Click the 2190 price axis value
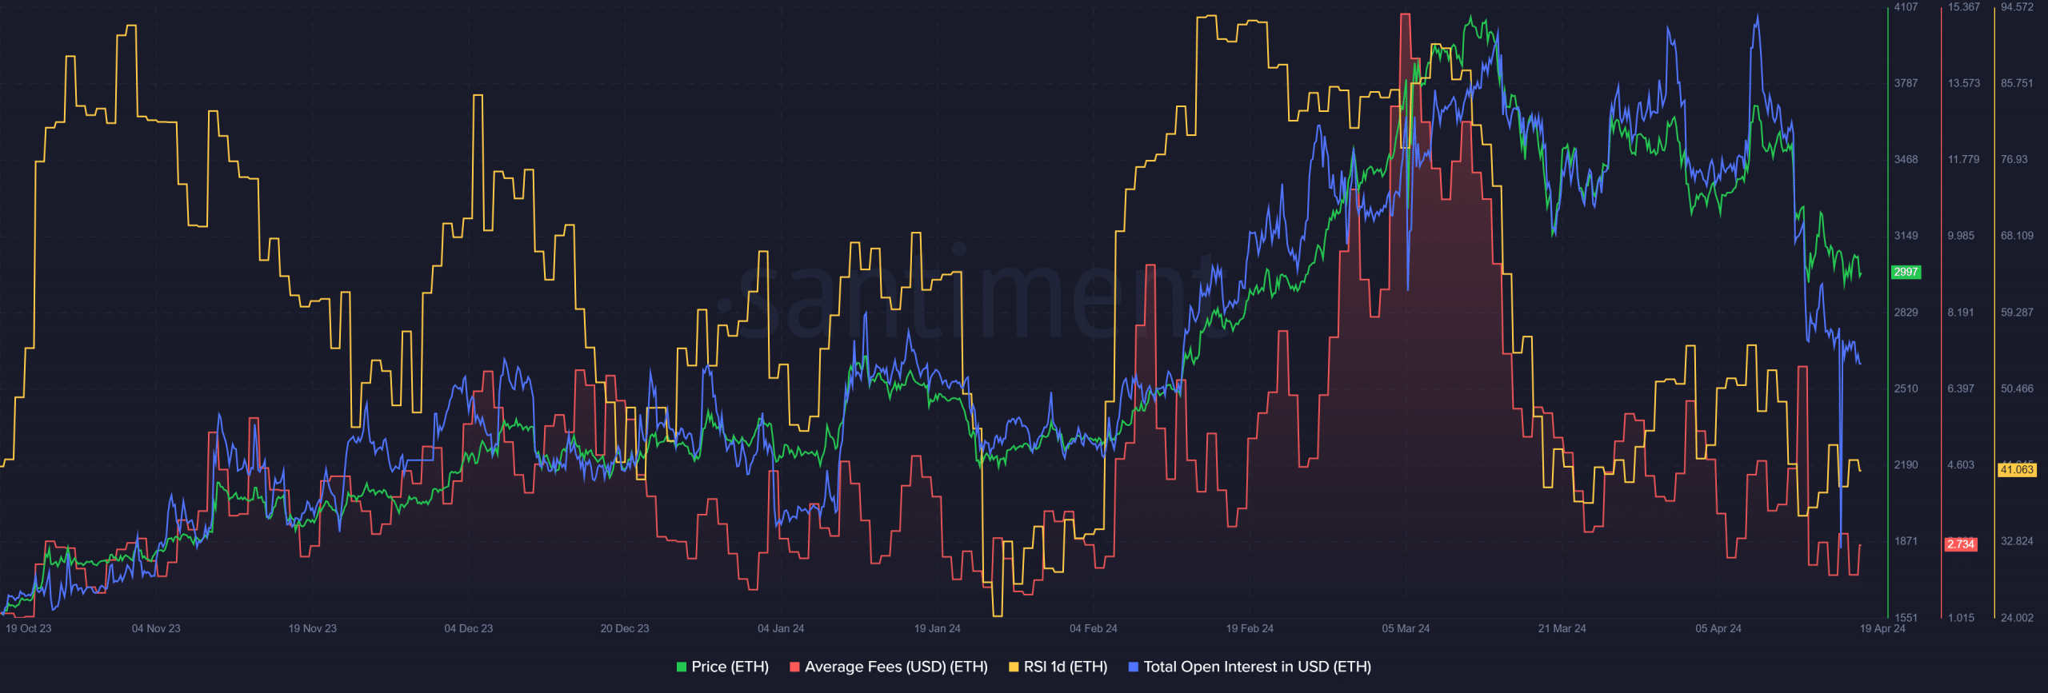This screenshot has width=2048, height=693. tap(1906, 465)
